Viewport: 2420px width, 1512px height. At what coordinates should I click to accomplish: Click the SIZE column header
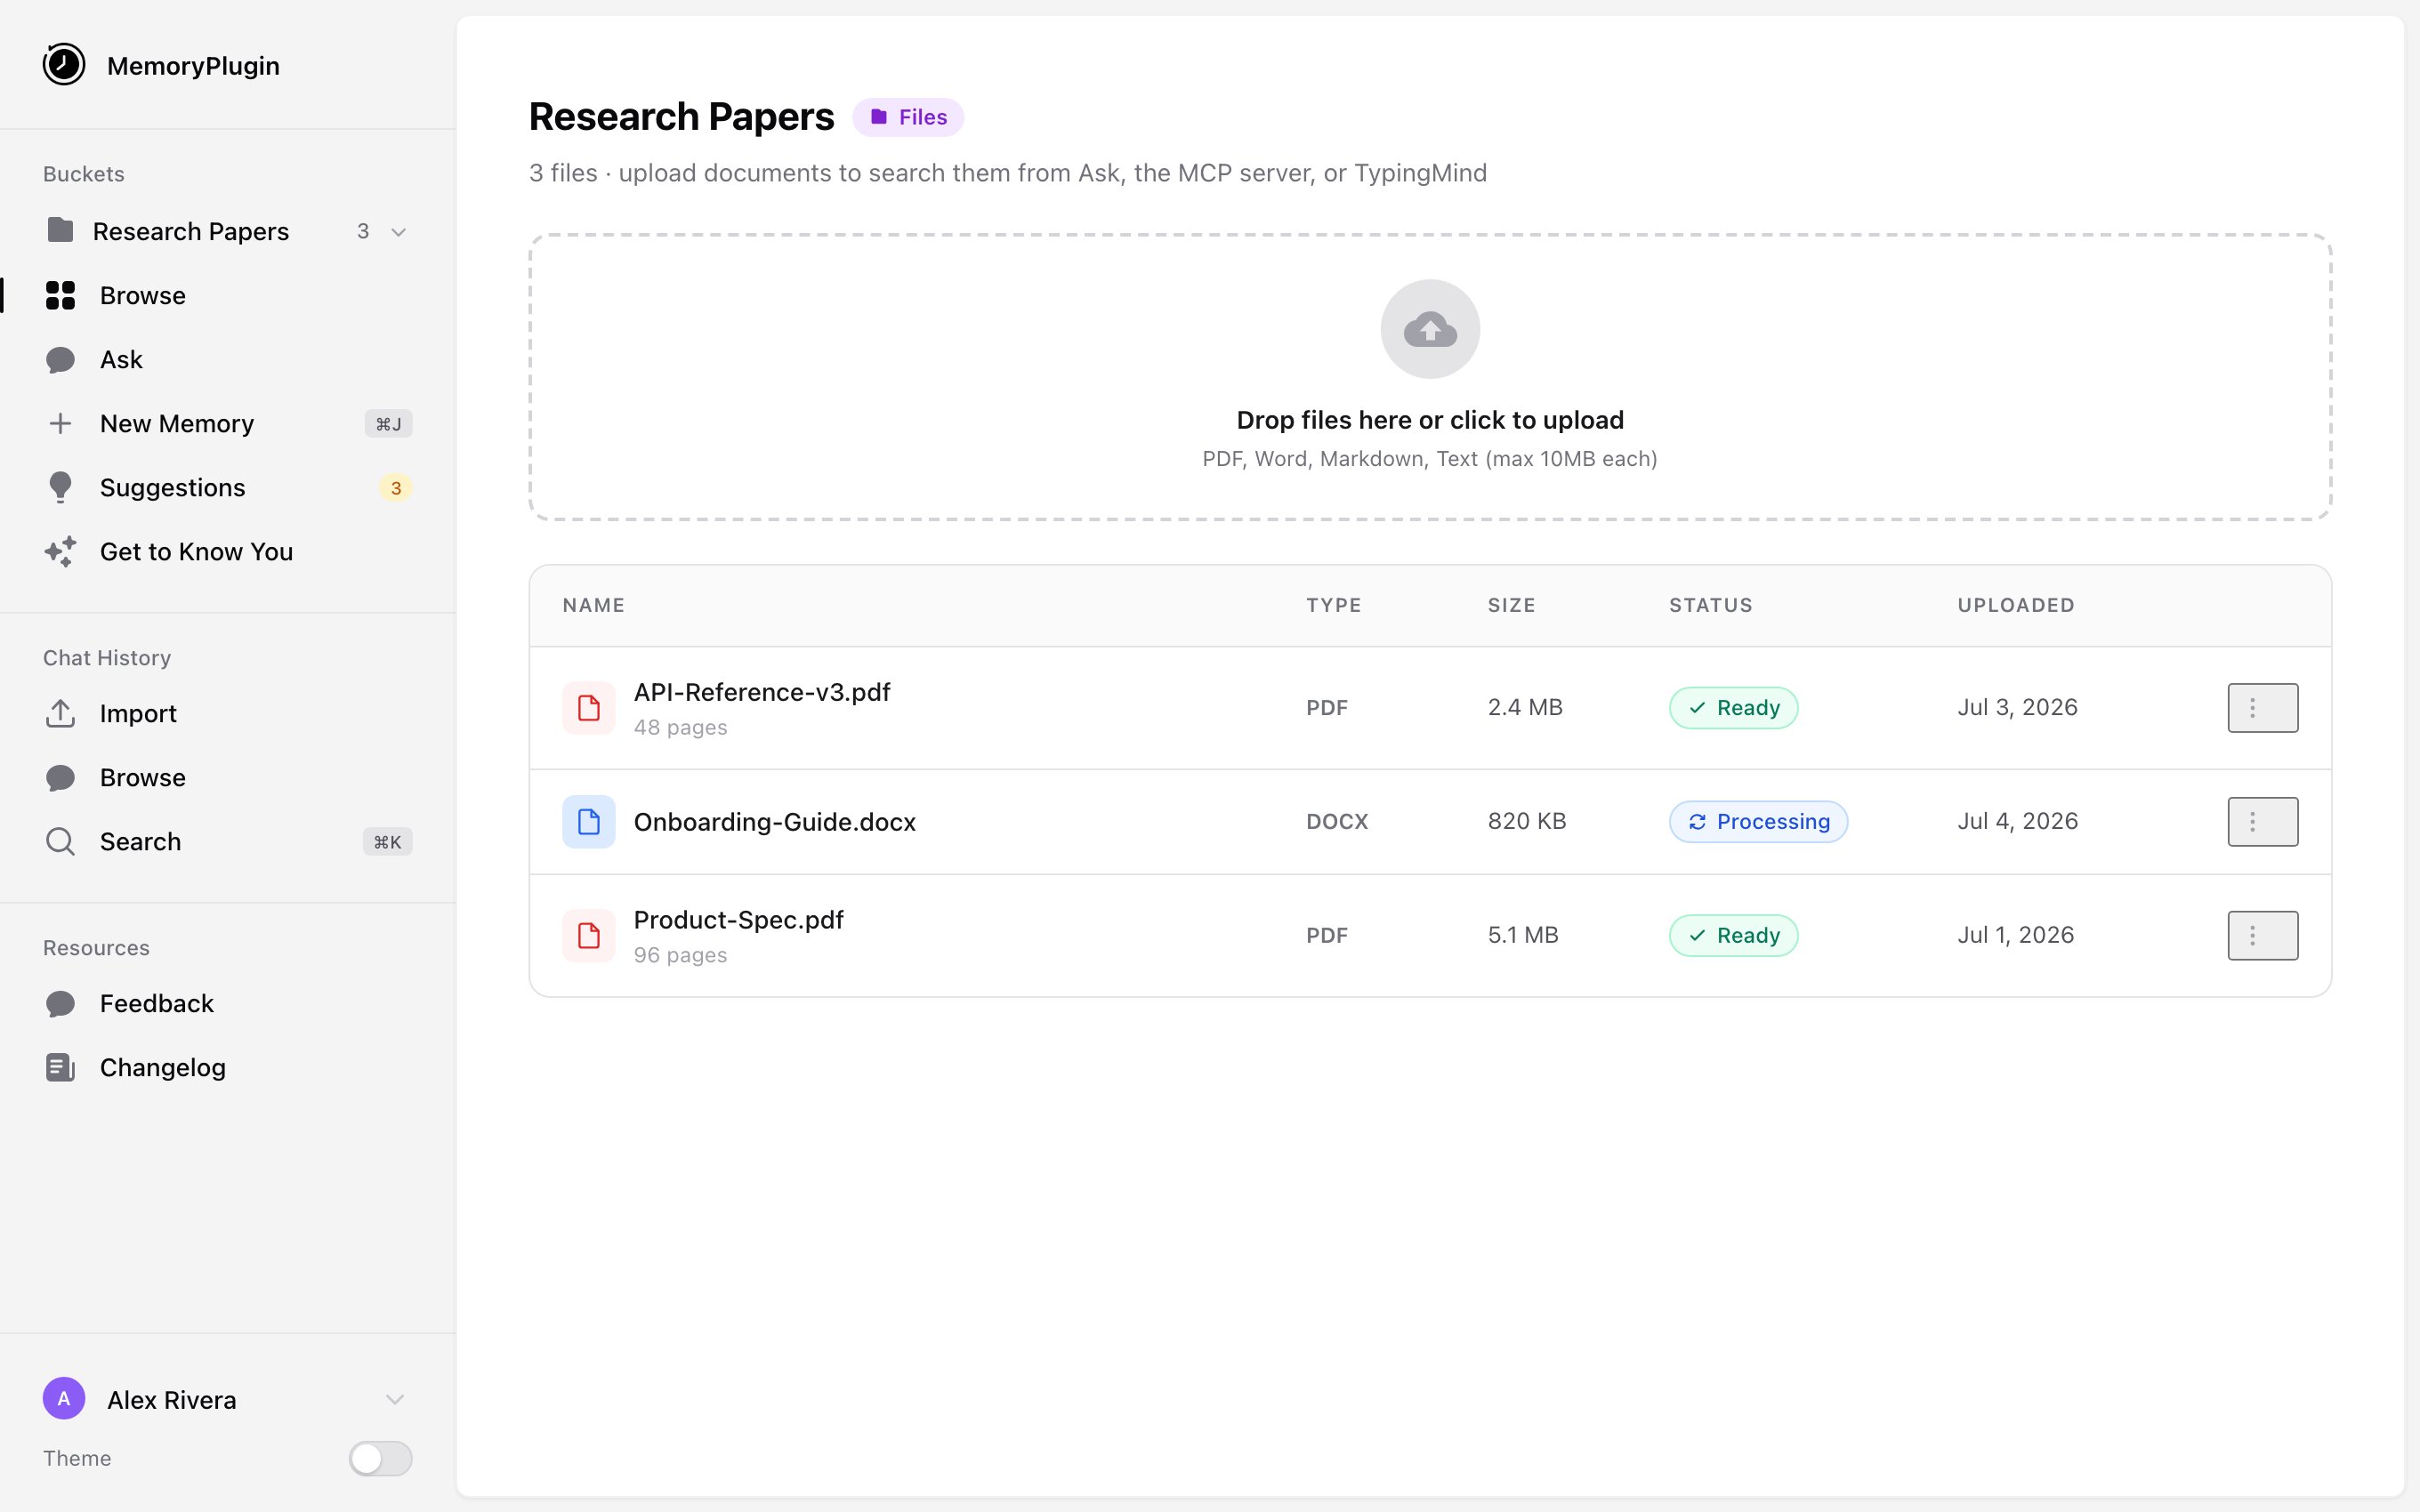click(1511, 605)
